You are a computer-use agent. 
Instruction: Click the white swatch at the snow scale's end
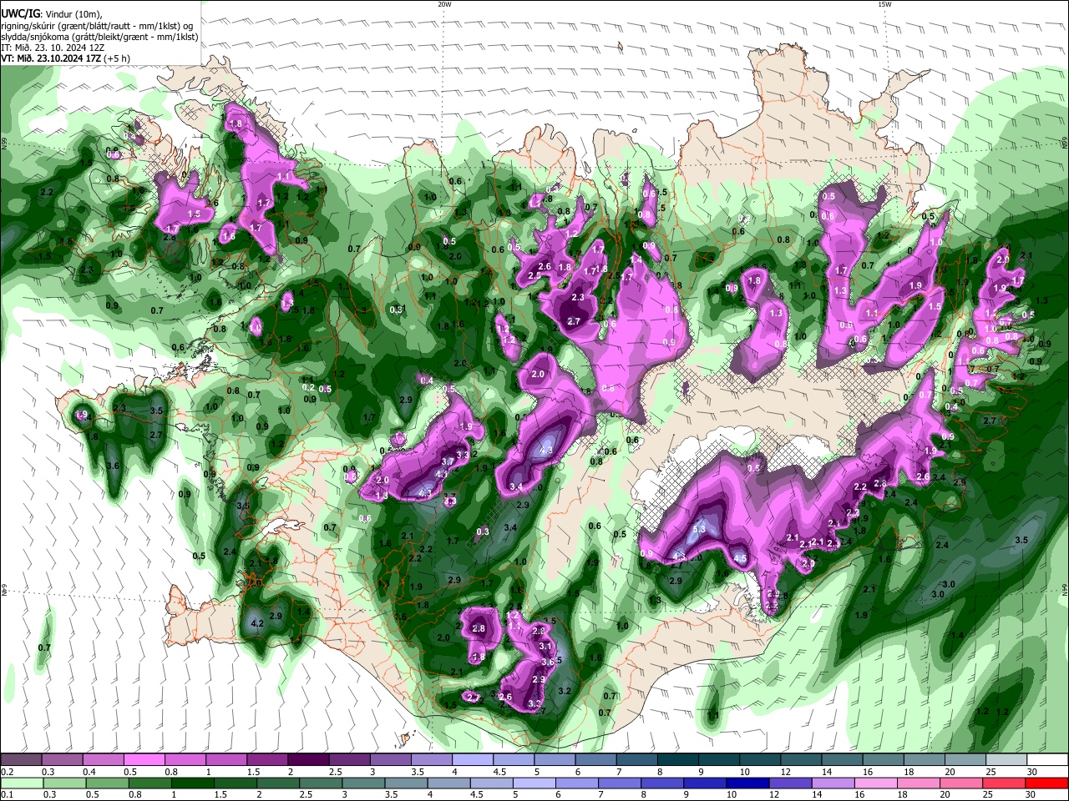pos(1047,760)
